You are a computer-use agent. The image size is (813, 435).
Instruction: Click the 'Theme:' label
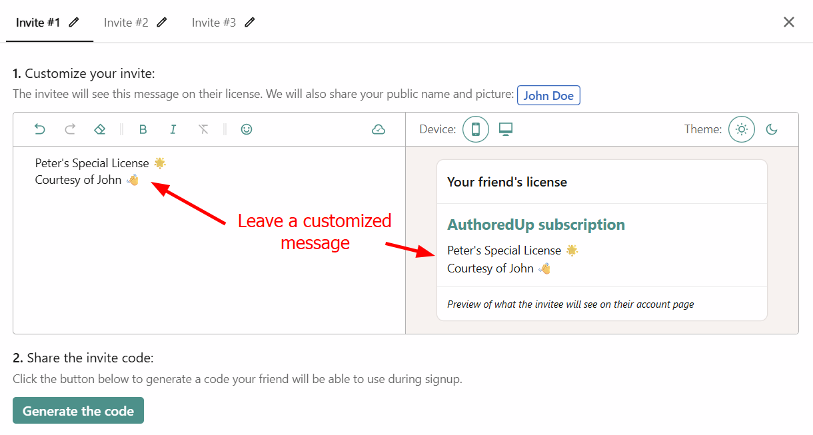click(x=703, y=129)
